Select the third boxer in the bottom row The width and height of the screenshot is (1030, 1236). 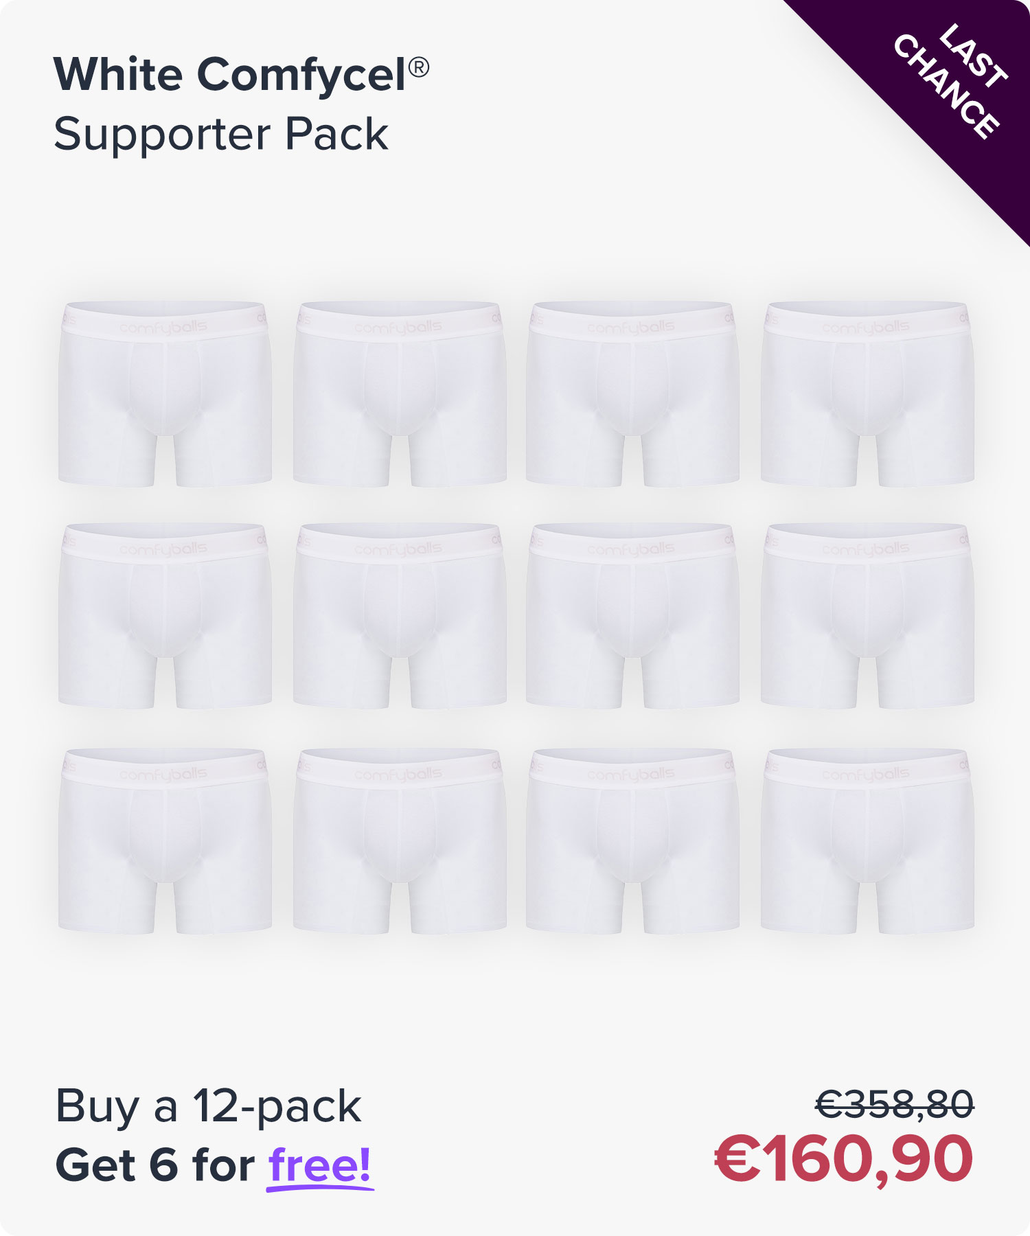click(x=632, y=841)
